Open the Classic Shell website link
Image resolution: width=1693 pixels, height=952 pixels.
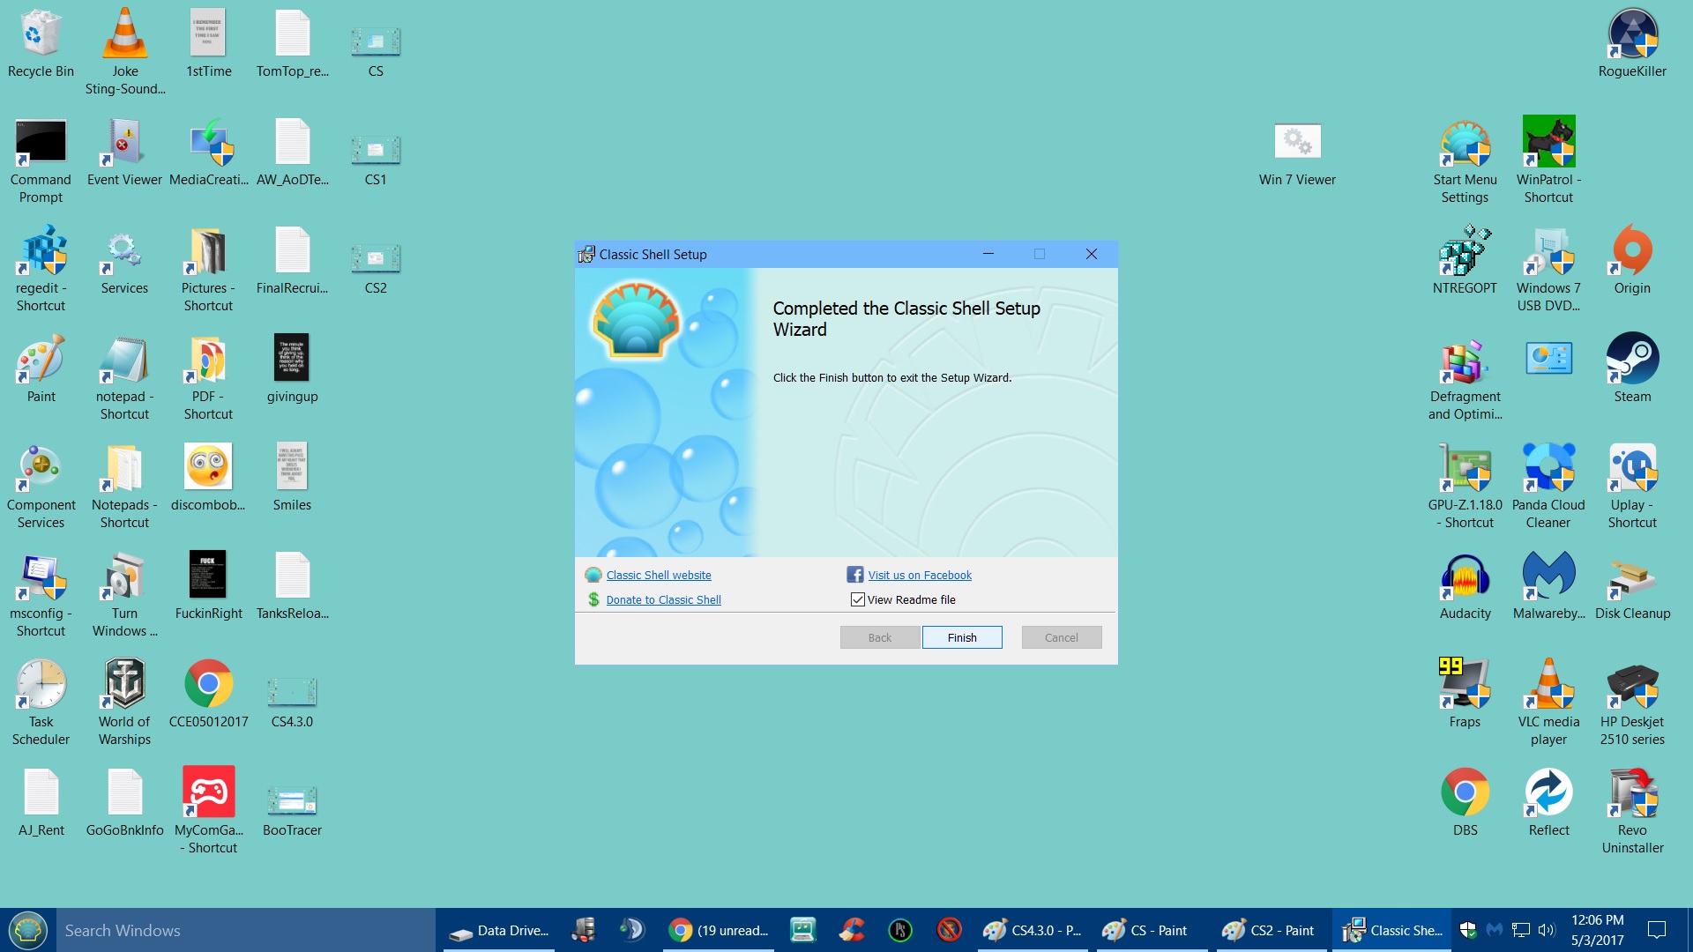tap(658, 575)
